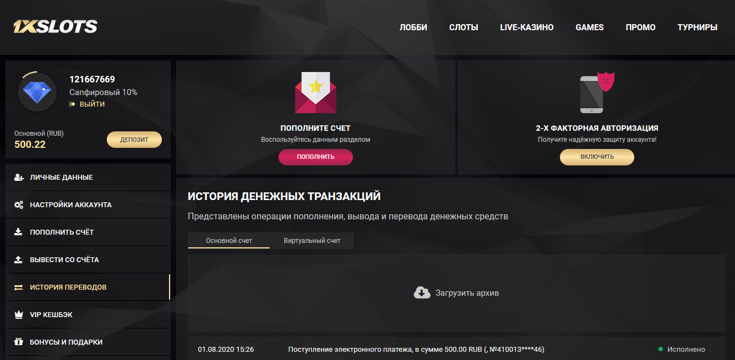Click the green Исполнено status dot
This screenshot has width=735, height=360.
point(661,349)
